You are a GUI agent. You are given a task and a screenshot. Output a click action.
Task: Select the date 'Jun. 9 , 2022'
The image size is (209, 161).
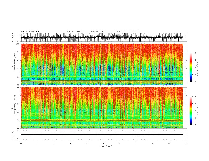(74, 32)
